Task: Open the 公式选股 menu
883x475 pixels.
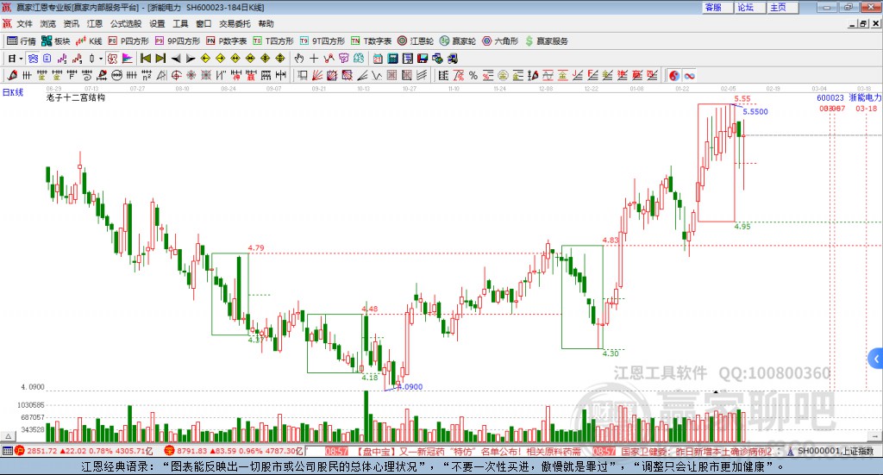Action: click(x=126, y=23)
